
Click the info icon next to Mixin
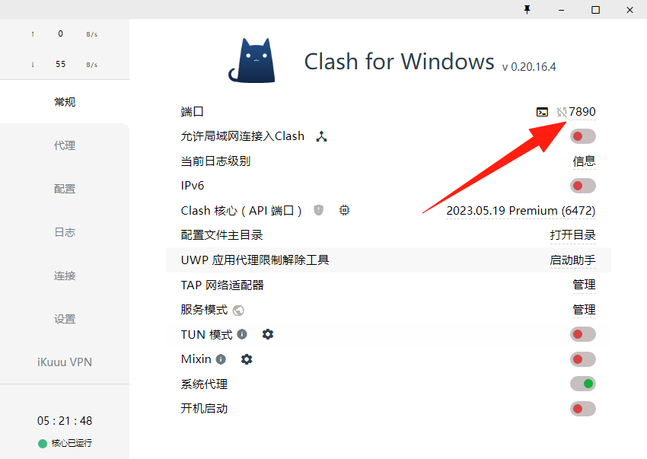click(221, 359)
